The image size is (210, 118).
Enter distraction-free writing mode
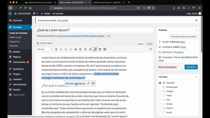point(151,49)
